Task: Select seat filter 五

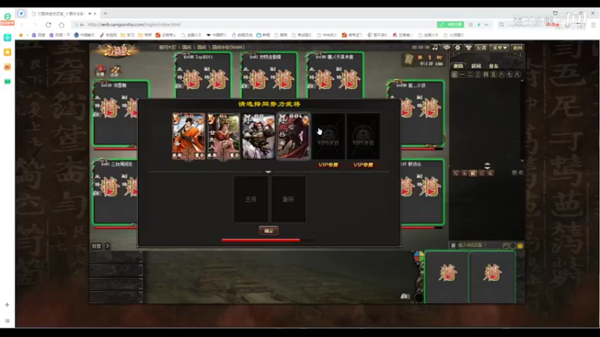Action: point(493,74)
